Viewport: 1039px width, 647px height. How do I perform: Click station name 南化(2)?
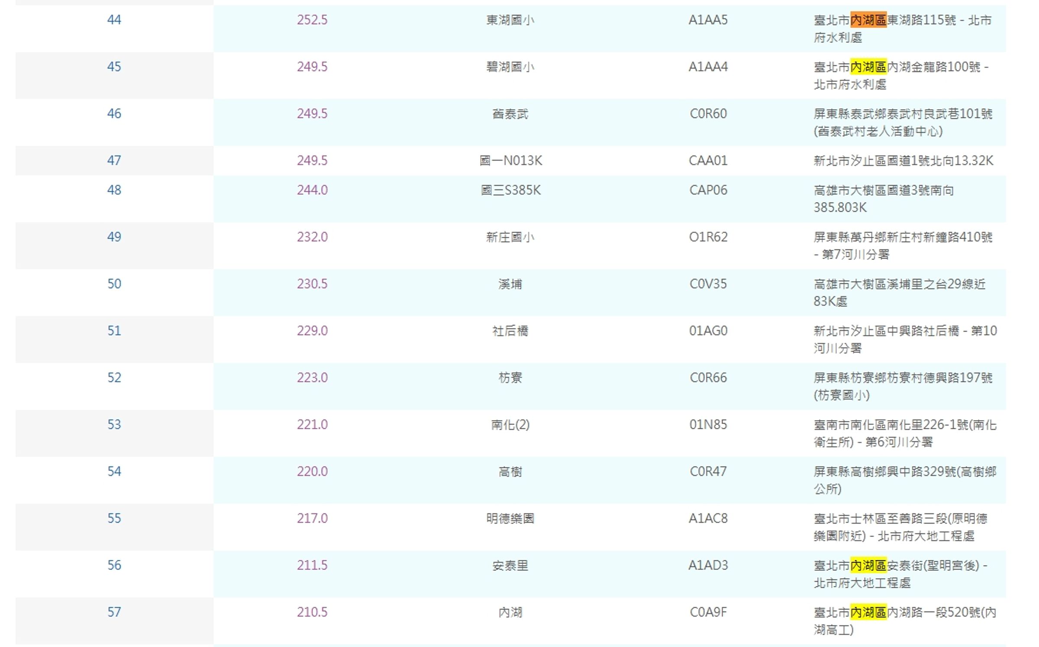pos(510,425)
